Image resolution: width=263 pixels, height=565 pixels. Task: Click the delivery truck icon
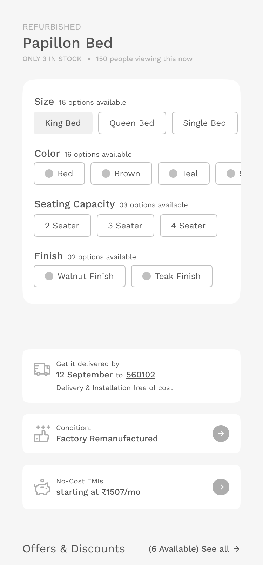click(x=42, y=369)
